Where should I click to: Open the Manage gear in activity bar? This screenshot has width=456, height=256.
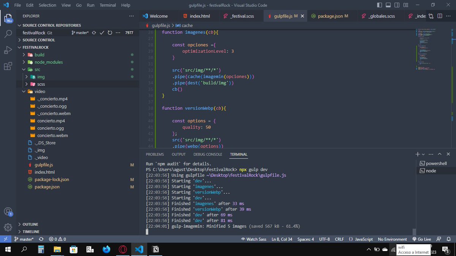pos(8,227)
